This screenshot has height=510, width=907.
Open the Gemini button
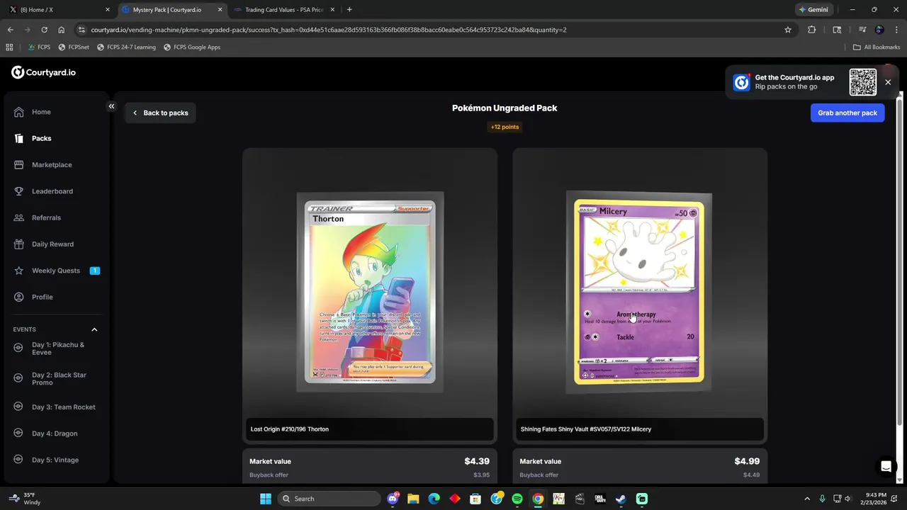813,10
